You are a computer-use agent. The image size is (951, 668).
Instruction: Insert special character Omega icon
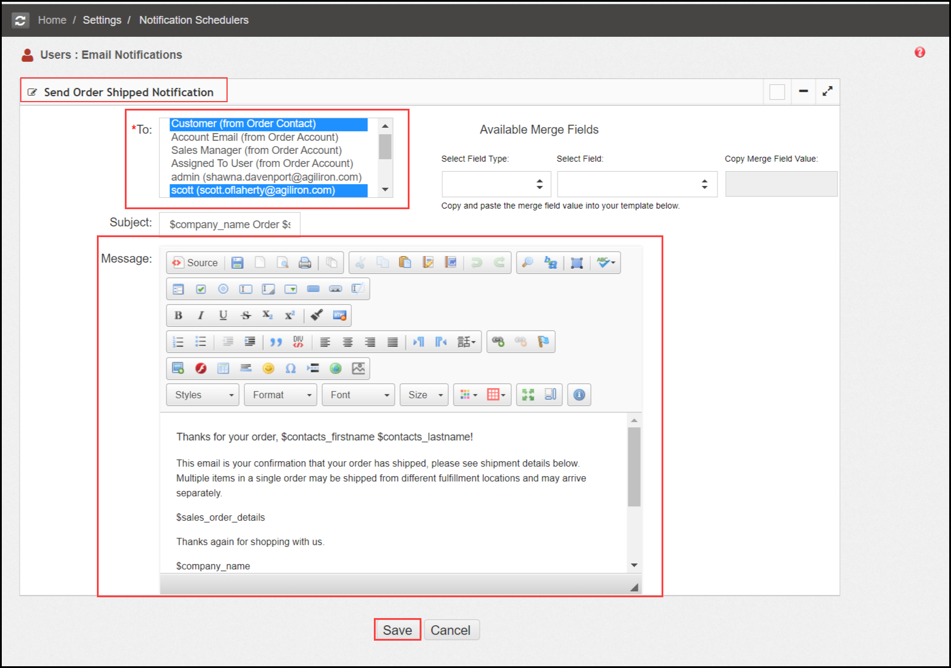click(291, 368)
